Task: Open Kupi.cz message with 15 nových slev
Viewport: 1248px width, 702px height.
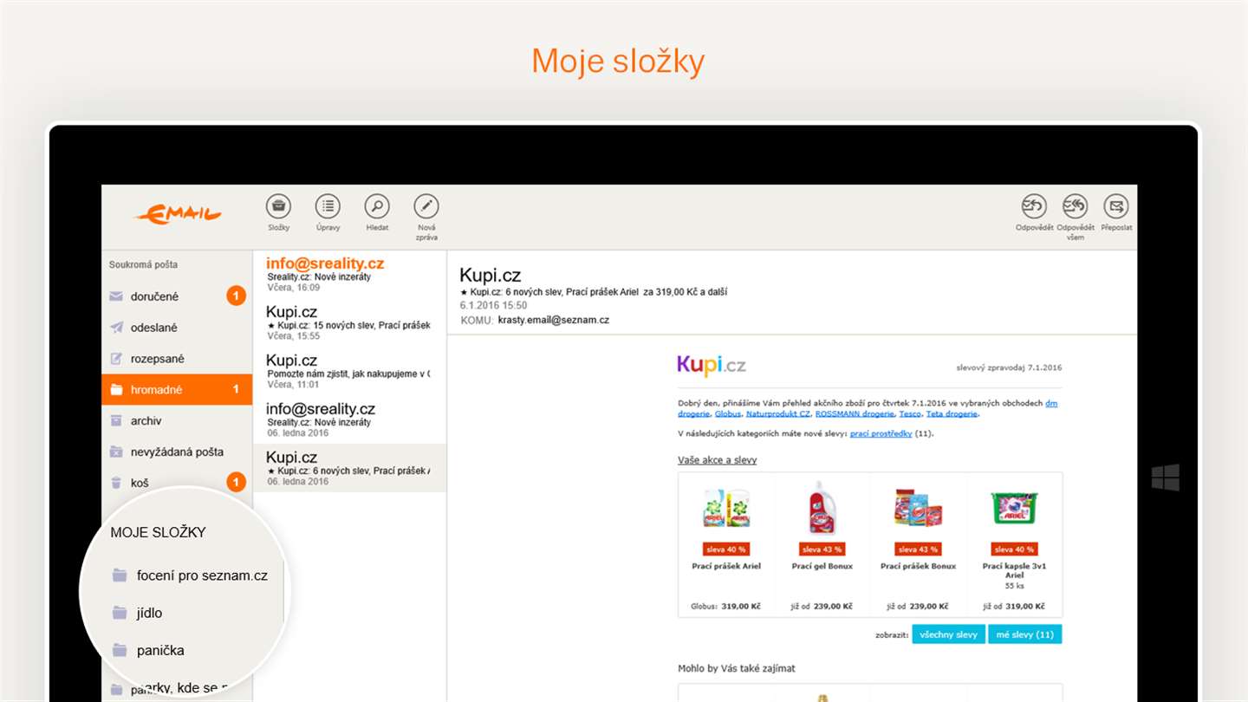Action: pos(349,322)
